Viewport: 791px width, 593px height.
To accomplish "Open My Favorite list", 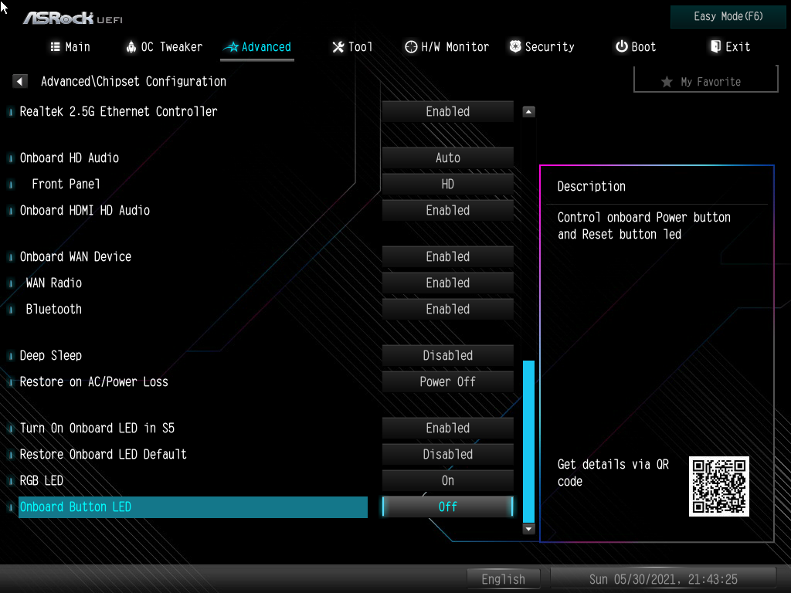I will tap(705, 80).
